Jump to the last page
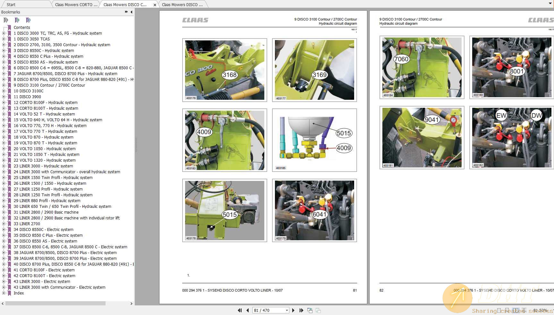The height and width of the screenshot is (315, 554). (x=301, y=310)
